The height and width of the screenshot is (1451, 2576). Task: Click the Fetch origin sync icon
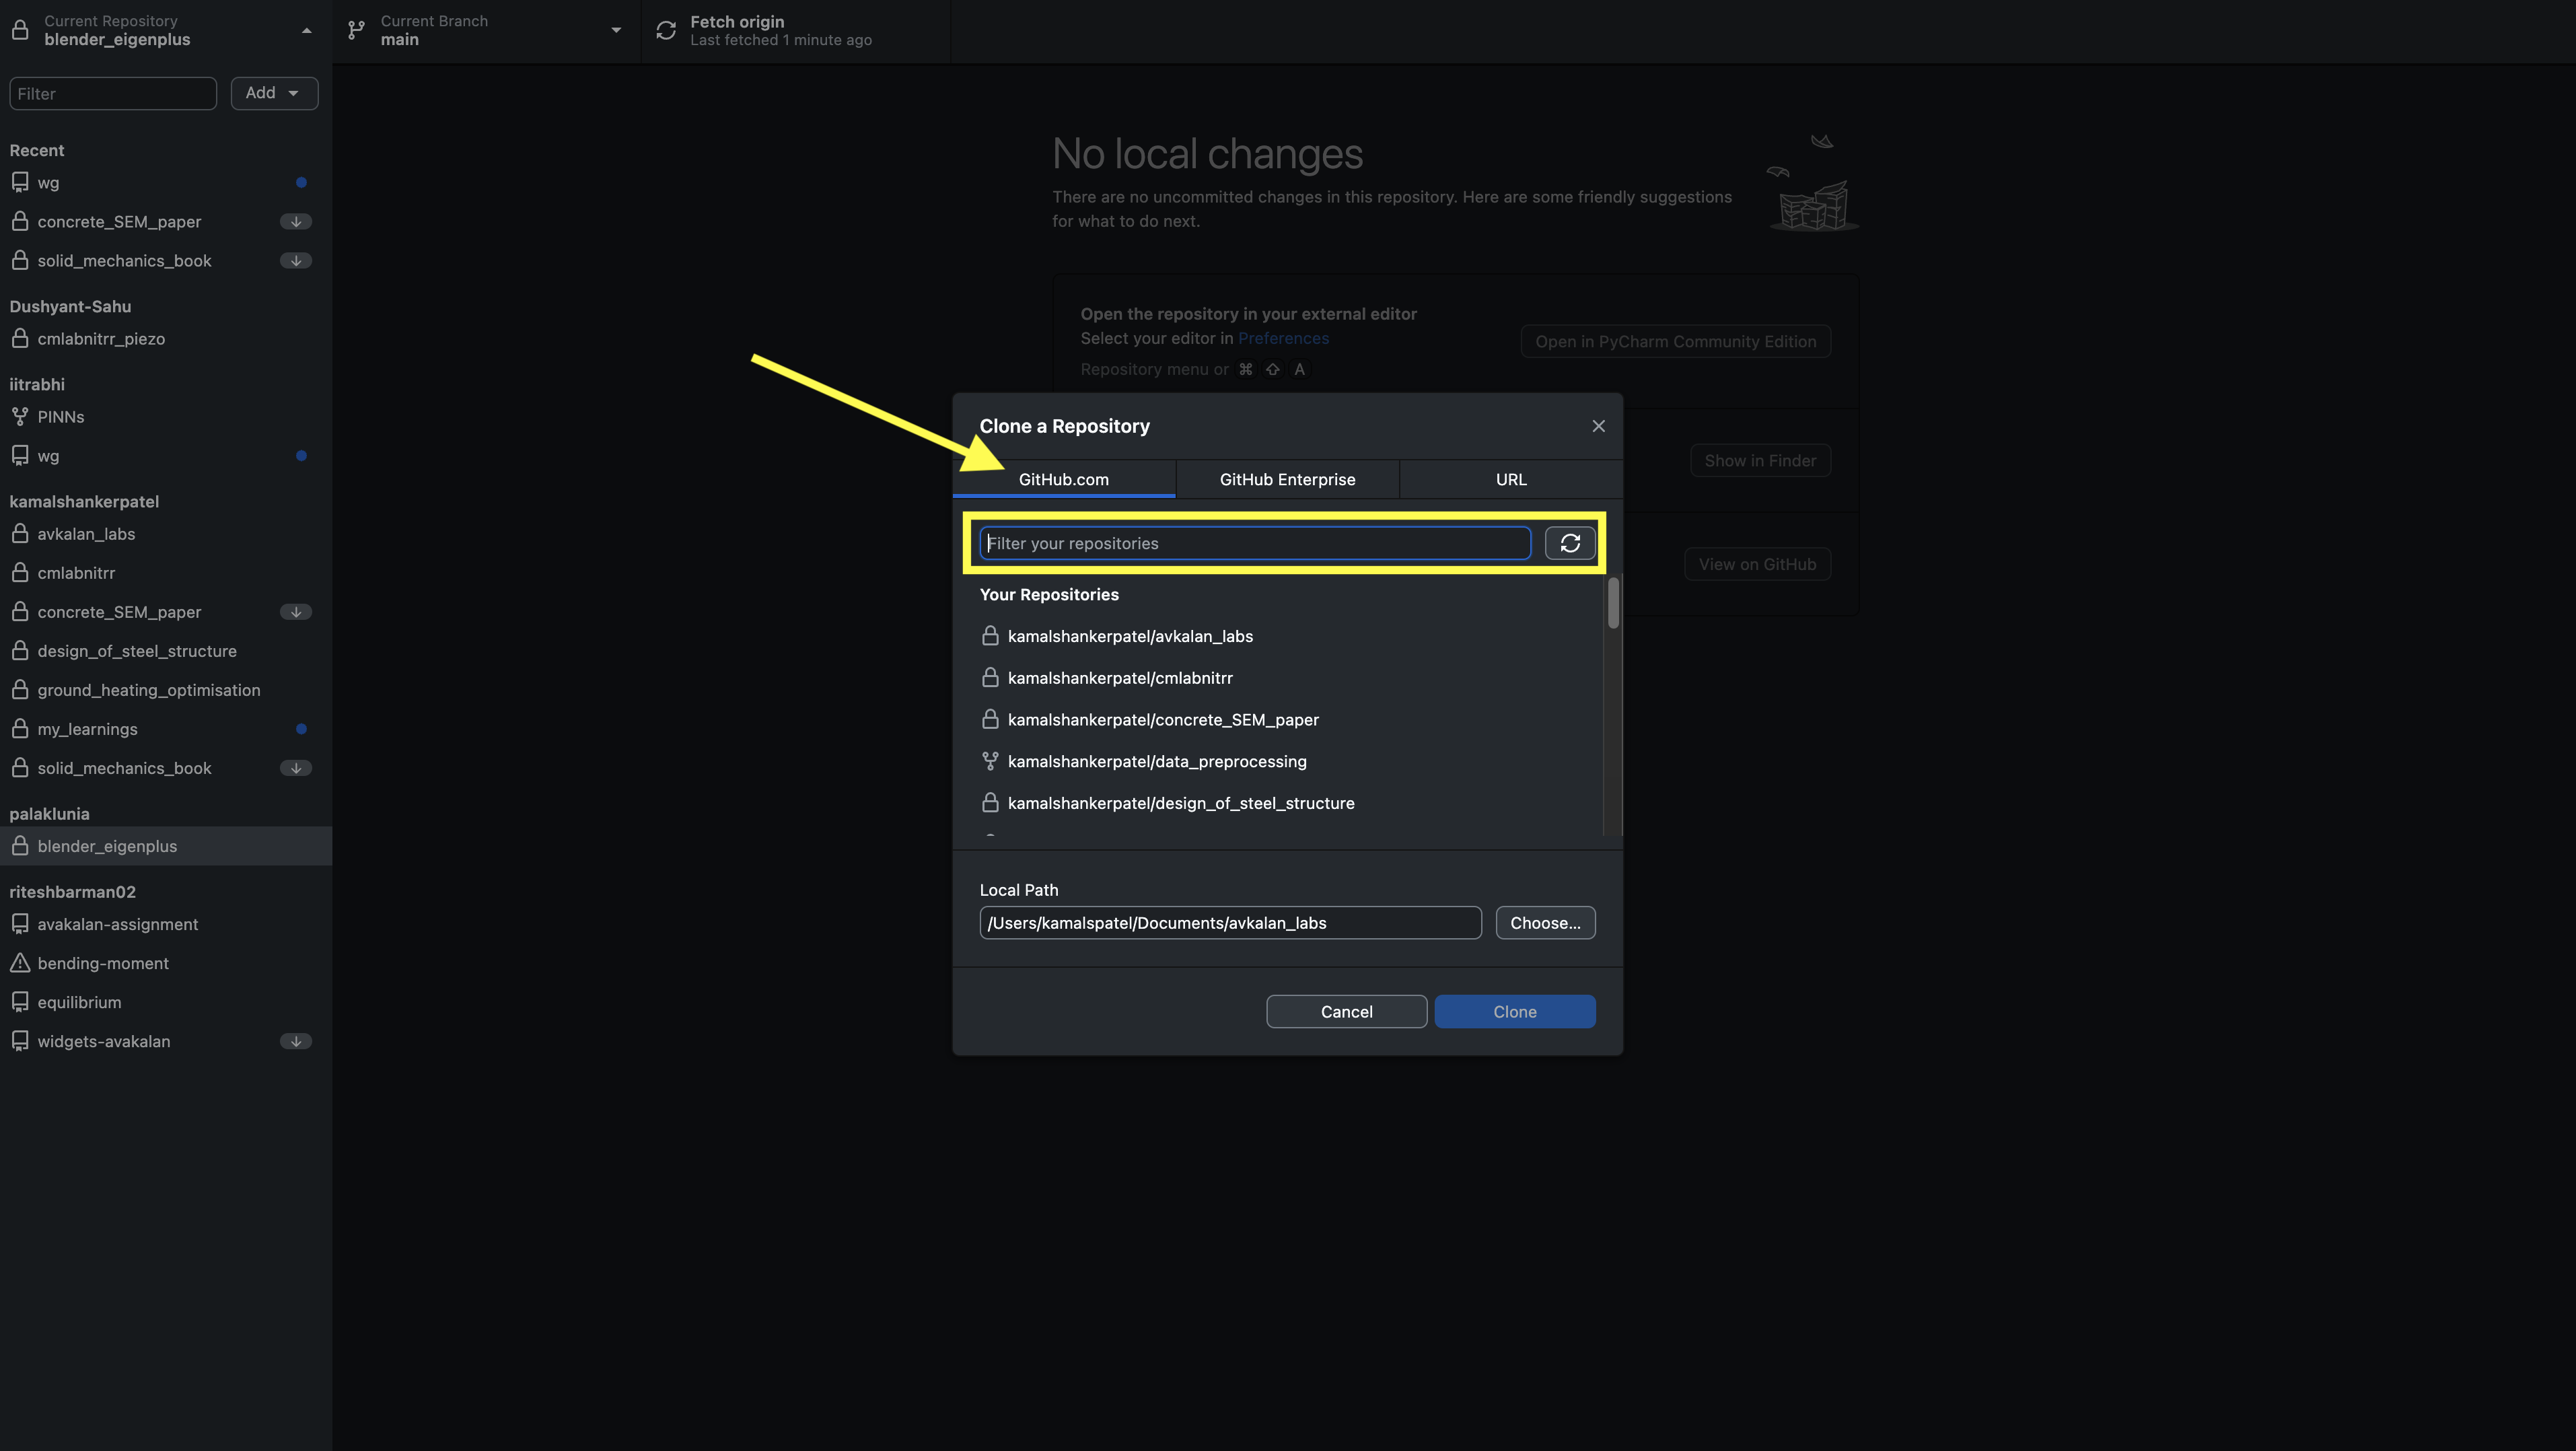click(x=666, y=30)
